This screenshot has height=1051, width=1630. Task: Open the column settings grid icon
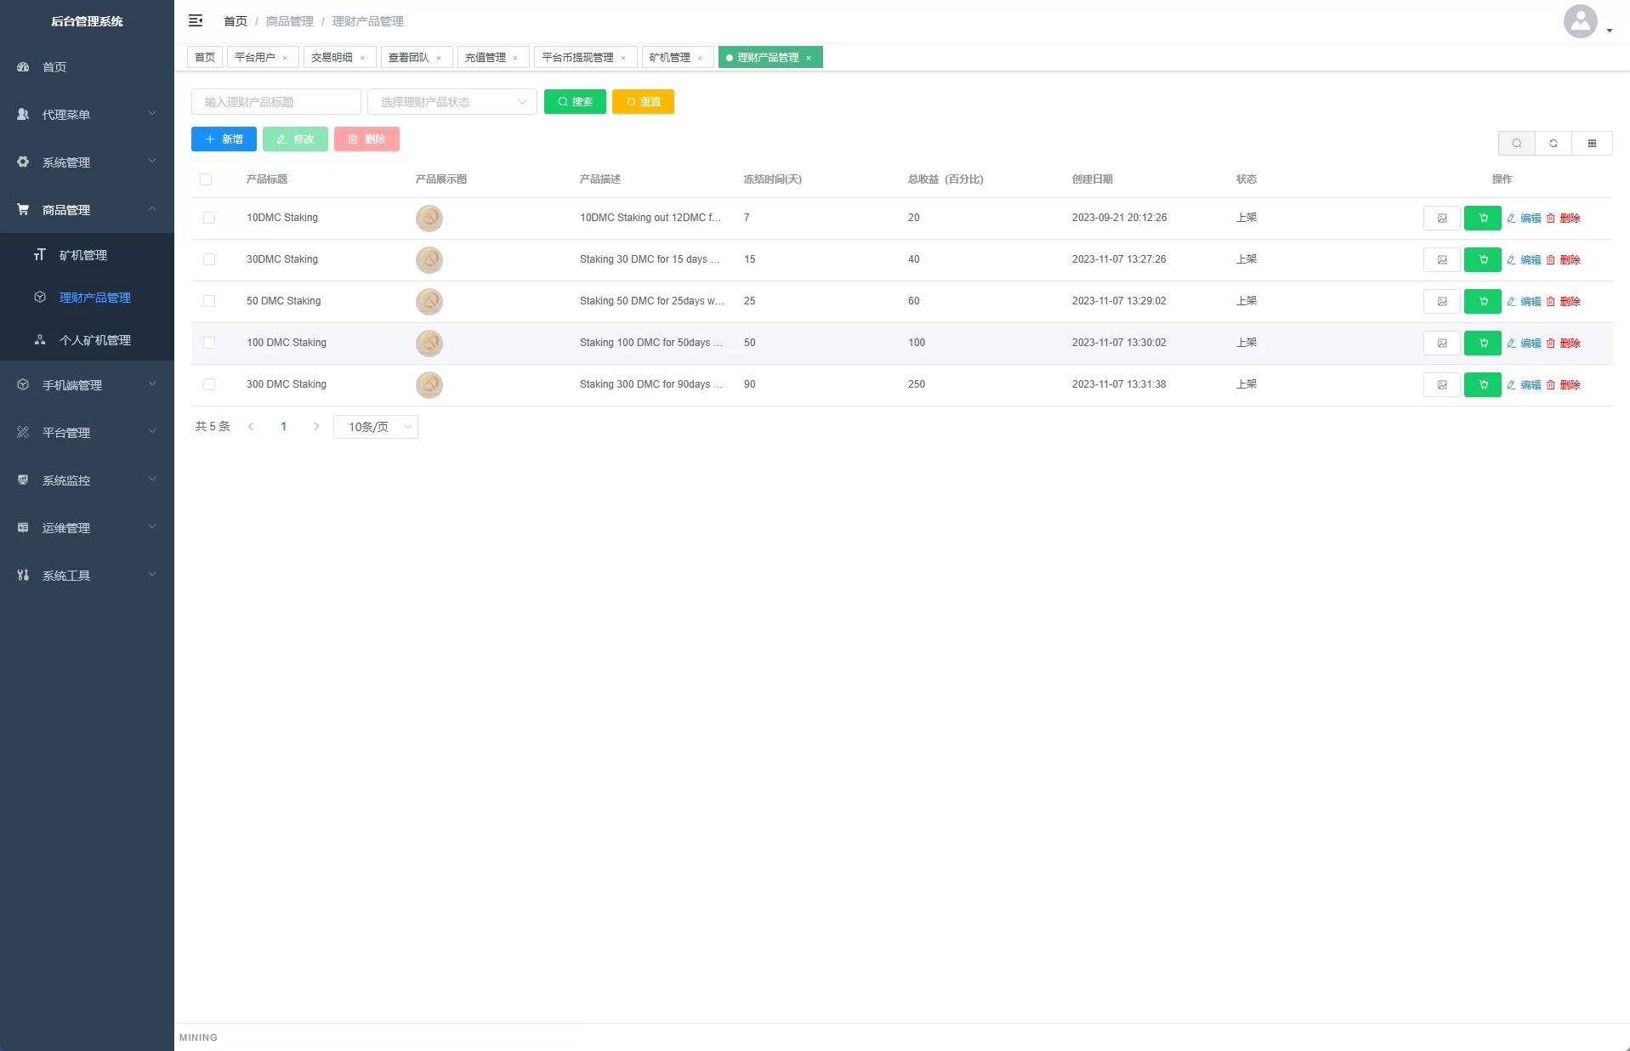click(1592, 144)
